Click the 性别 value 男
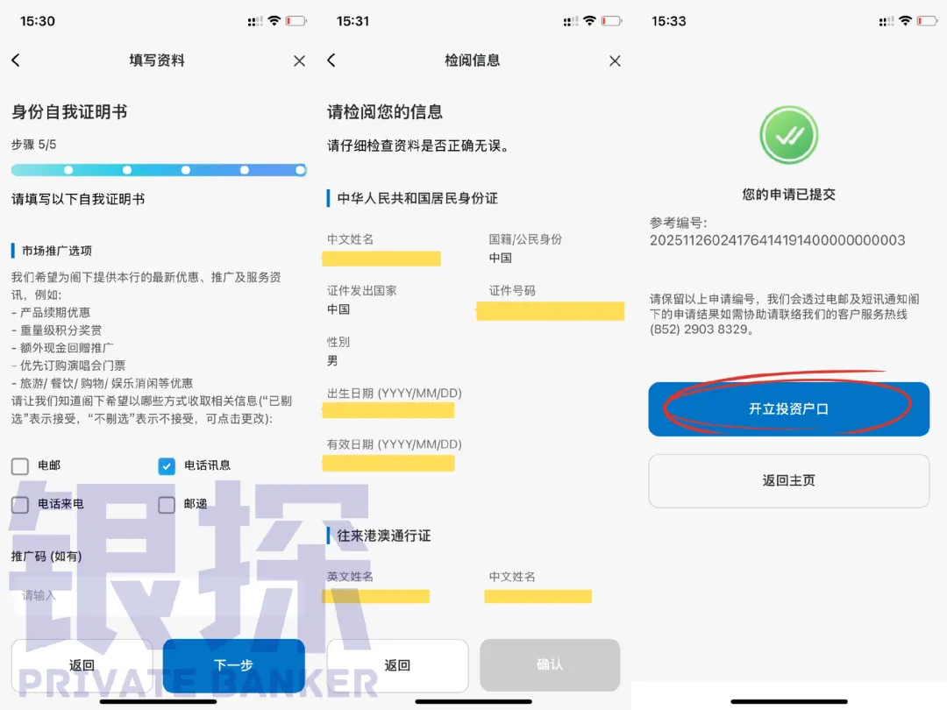 (x=332, y=361)
